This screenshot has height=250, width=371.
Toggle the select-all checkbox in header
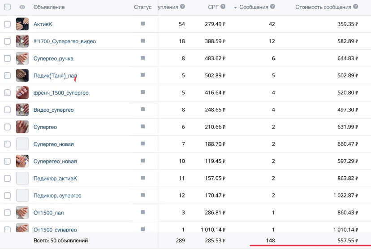pyautogui.click(x=7, y=7)
